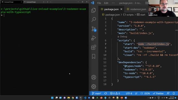The height and width of the screenshot is (100, 178).
Task: Click the "@types/node" dependency line
Action: [142, 66]
